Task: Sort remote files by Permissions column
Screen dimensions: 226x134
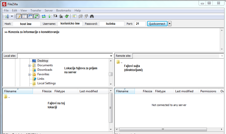Action: (209, 91)
